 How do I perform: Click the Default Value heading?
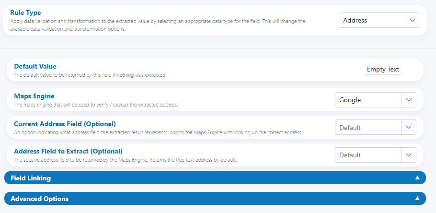[x=35, y=66]
